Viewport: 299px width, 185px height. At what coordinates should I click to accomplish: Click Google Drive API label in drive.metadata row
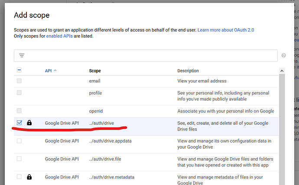[x=62, y=177]
